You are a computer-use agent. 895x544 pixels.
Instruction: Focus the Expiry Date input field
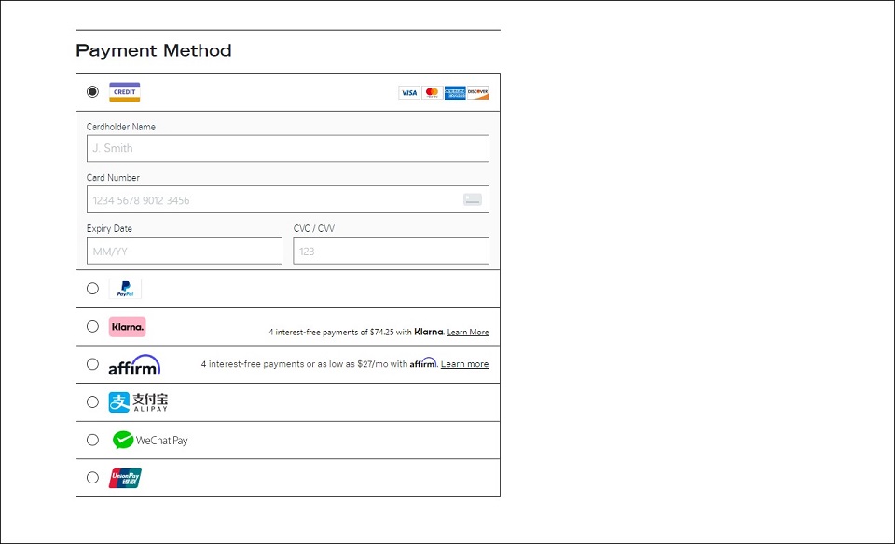click(185, 251)
